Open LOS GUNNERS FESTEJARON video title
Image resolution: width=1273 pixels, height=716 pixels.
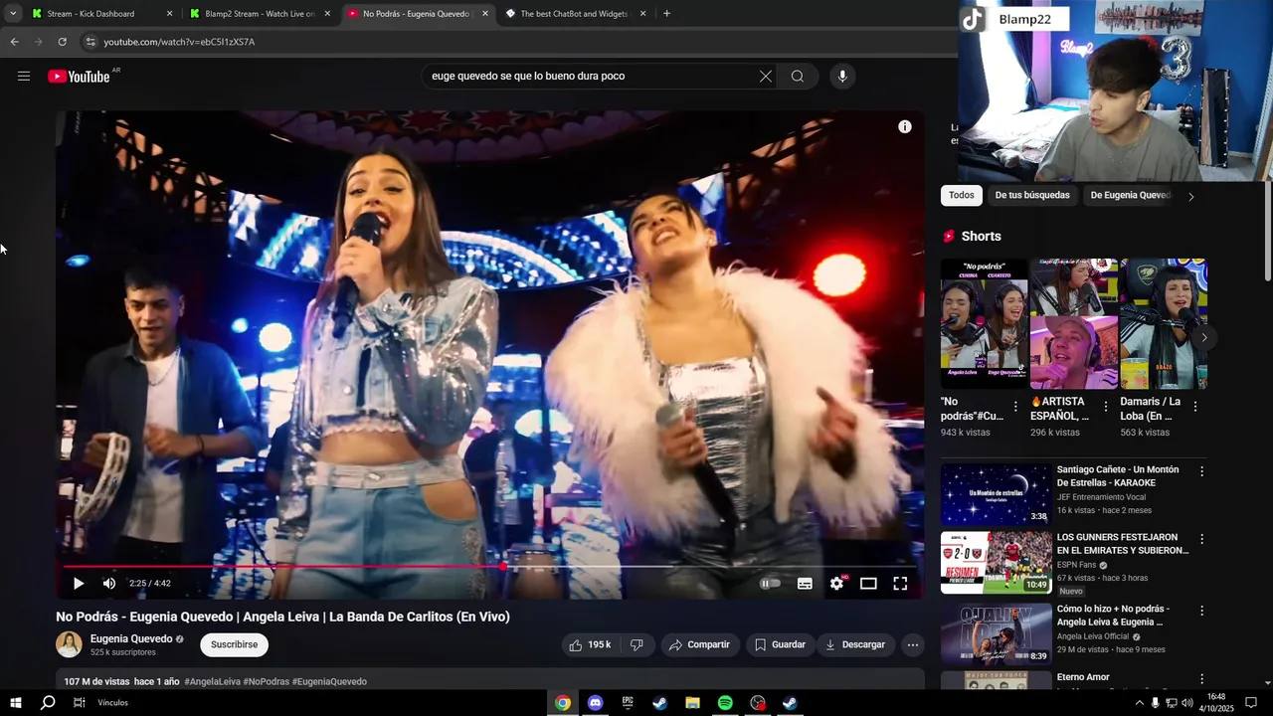coord(1123,544)
